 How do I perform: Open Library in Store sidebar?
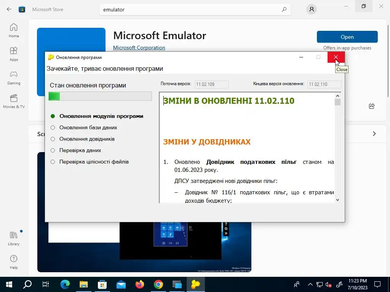tap(14, 238)
